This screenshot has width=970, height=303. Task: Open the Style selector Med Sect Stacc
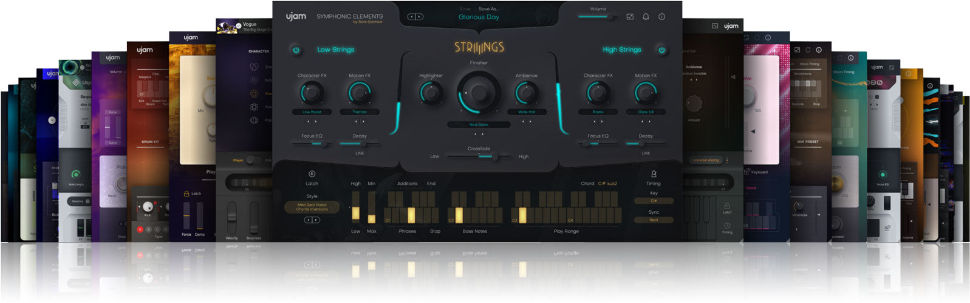click(x=312, y=207)
